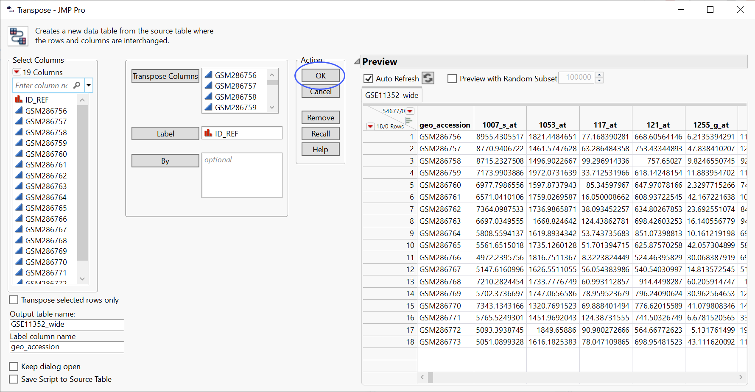Viewport: 755px width, 392px height.
Task: Click the Output table name field
Action: pyautogui.click(x=67, y=325)
